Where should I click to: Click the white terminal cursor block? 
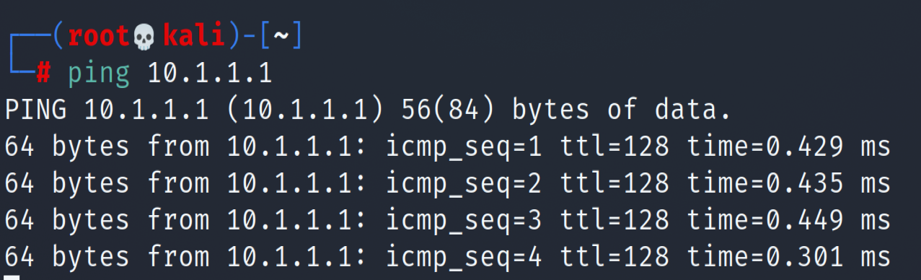coord(12,277)
